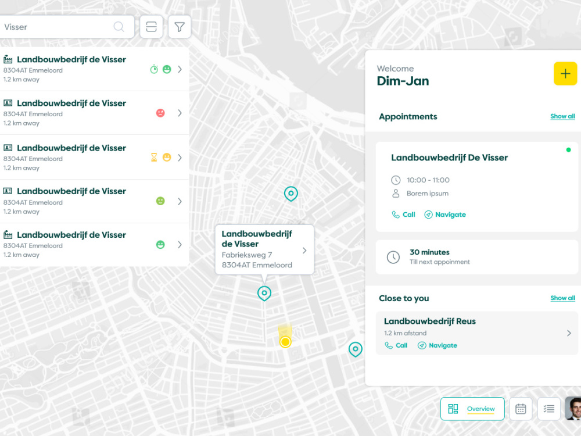Click the search magnifier icon
This screenshot has width=581, height=436.
coord(119,27)
